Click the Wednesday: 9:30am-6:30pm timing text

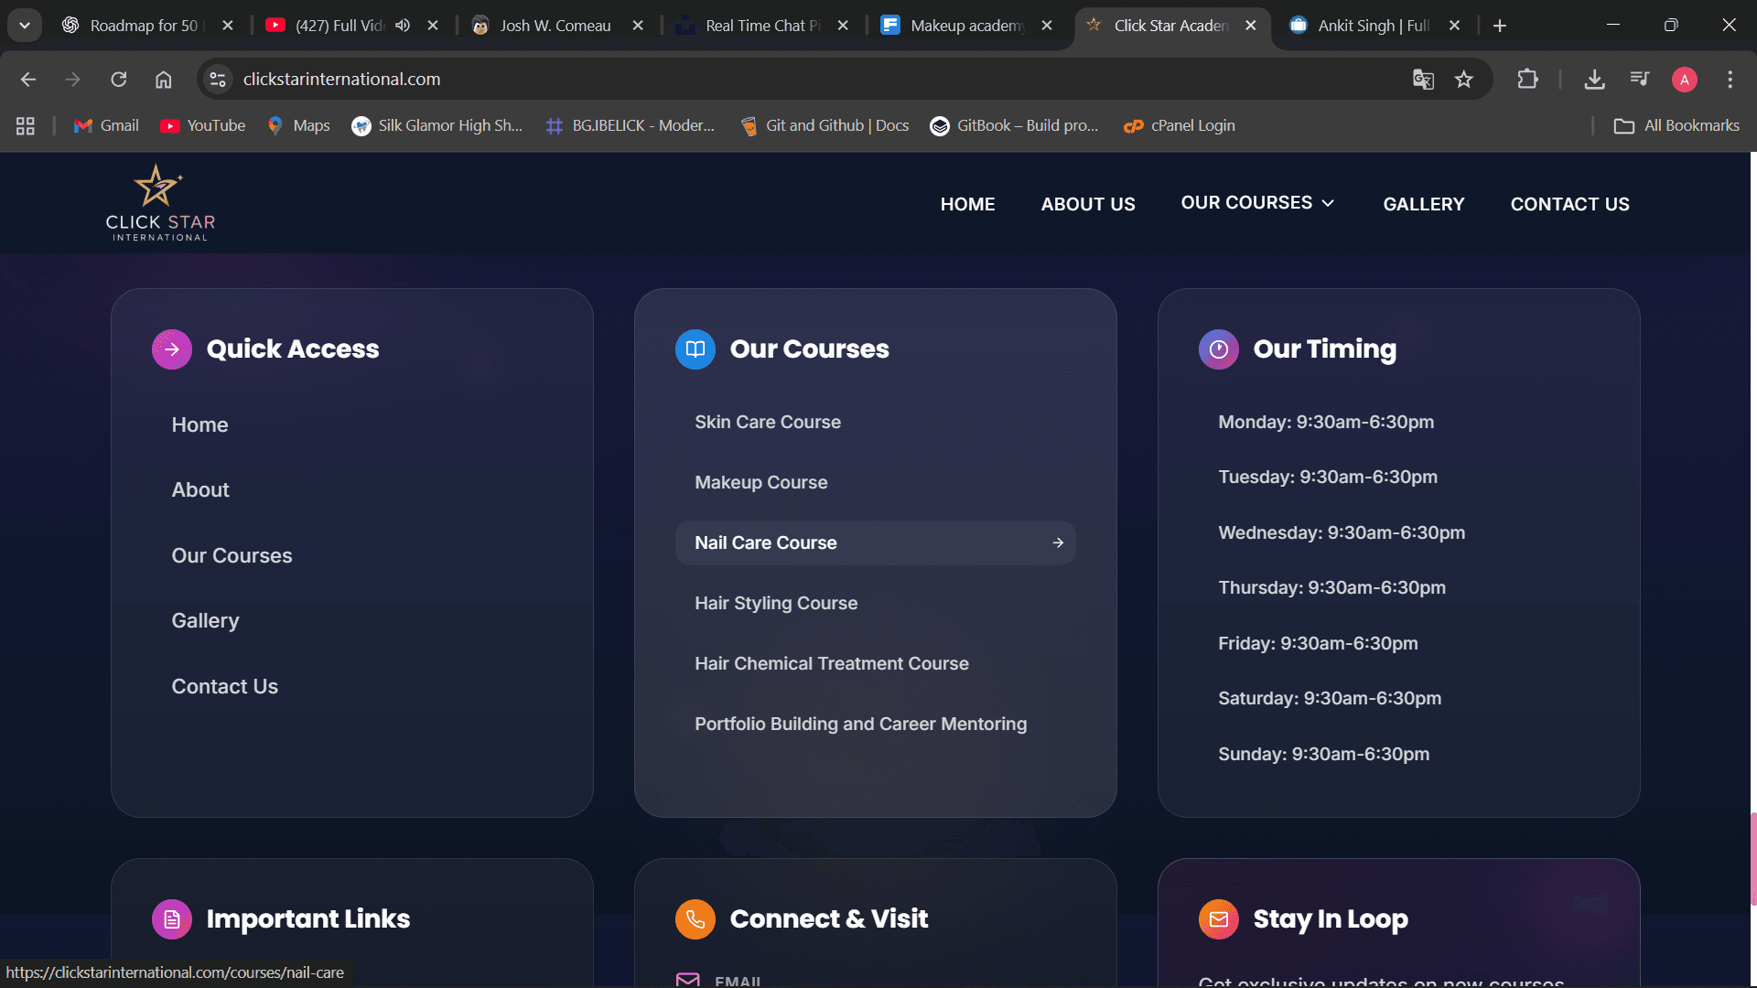pyautogui.click(x=1342, y=533)
